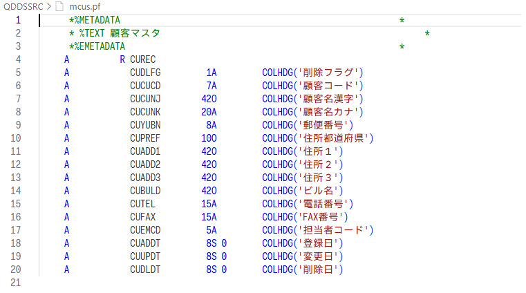Image resolution: width=526 pixels, height=293 pixels.
Task: Click the field name CUDLFG
Action: pos(145,73)
